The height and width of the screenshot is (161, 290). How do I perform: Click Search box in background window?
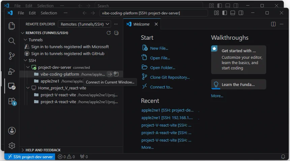(149, 5)
